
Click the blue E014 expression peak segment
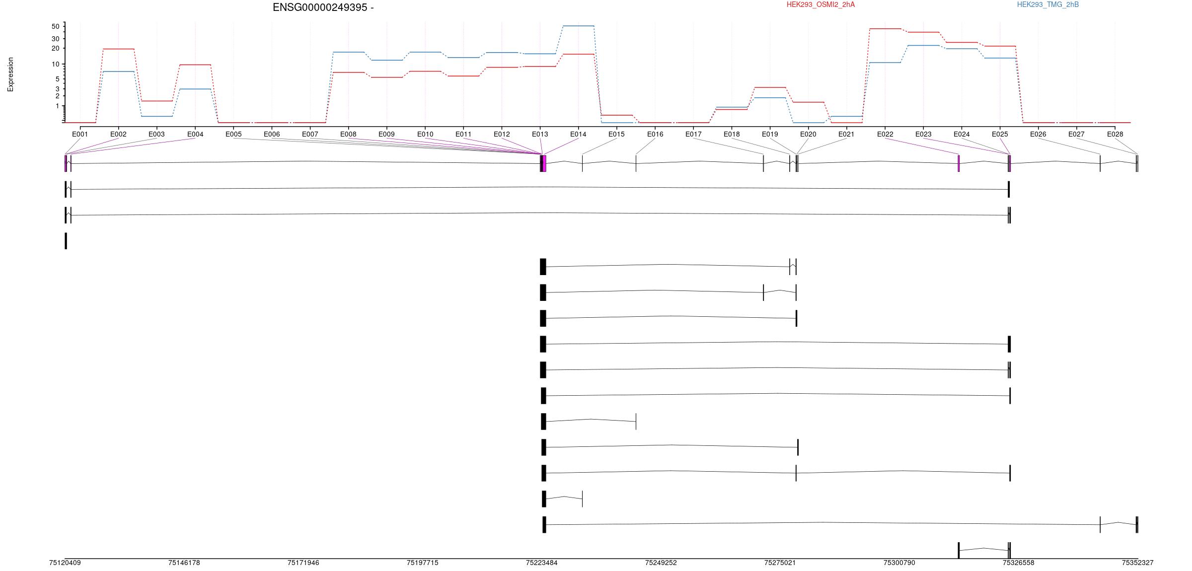[578, 26]
